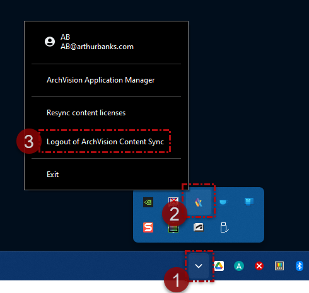Click Exit in the tray menu
309x293 pixels.
point(52,175)
